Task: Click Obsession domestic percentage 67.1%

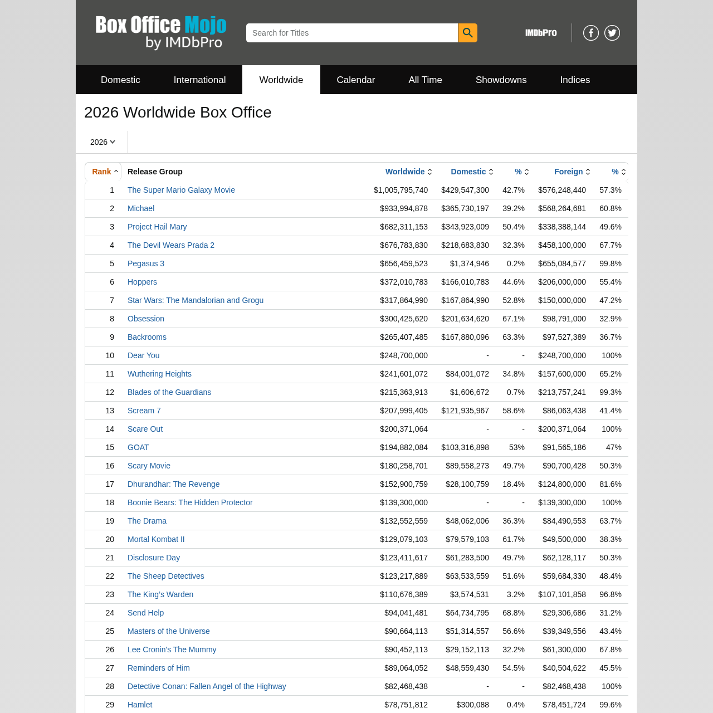Action: (514, 319)
